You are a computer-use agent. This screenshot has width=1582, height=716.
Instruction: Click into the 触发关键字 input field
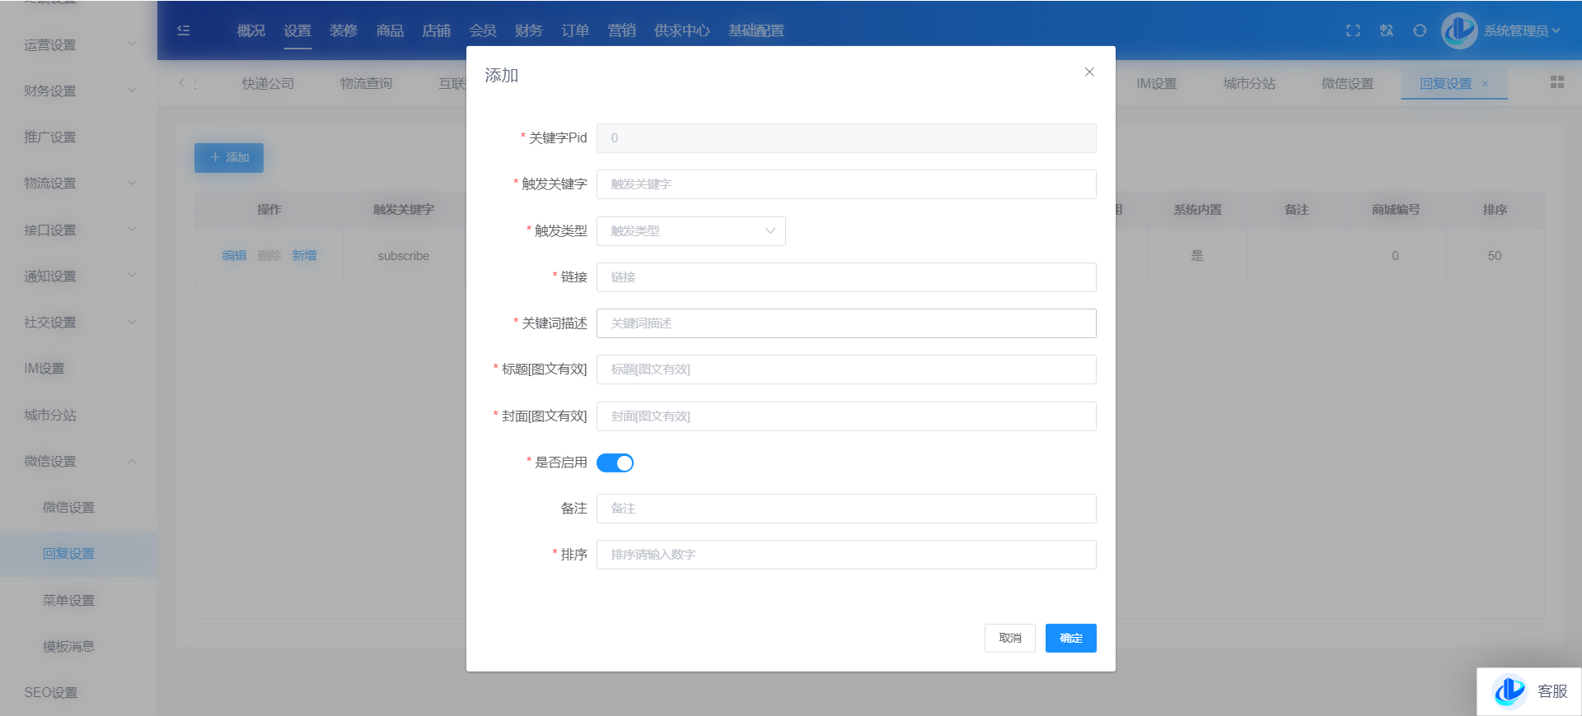845,184
